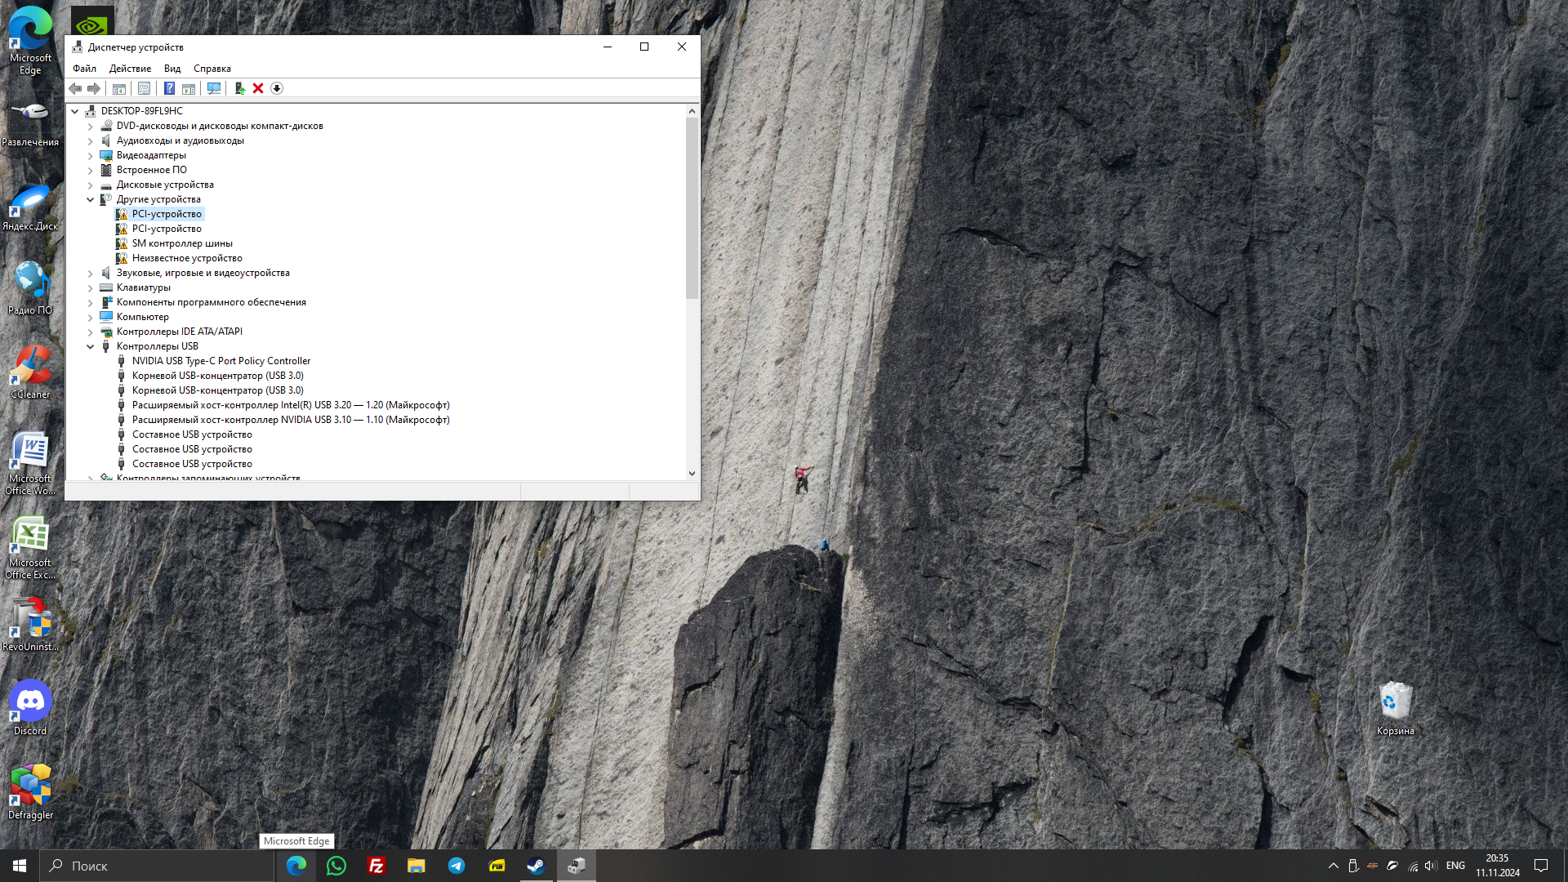Select NVIDIA USB Type-C Port Policy Controller
Image resolution: width=1568 pixels, height=882 pixels.
[220, 361]
